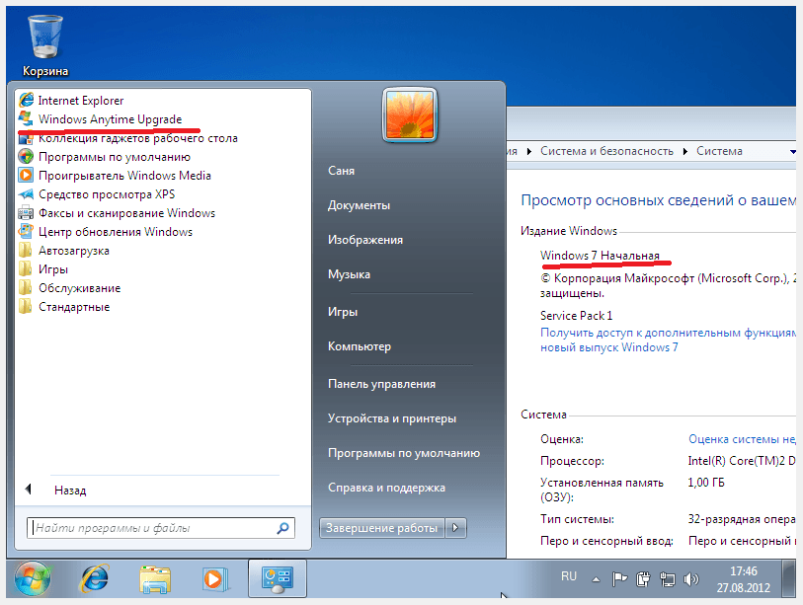Click the Назад text in Start menu

point(70,491)
